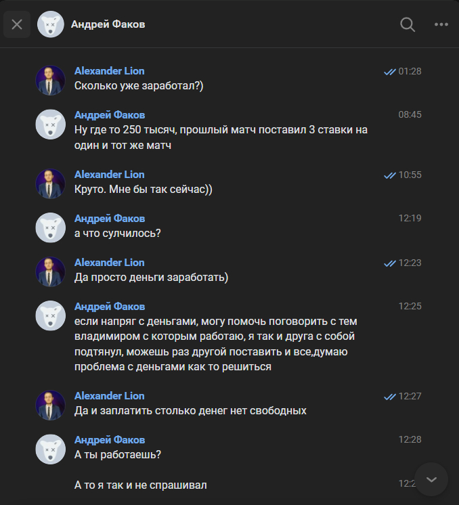Click Андрей Факов avatar on 08:45 message
The image size is (459, 505).
(50, 125)
